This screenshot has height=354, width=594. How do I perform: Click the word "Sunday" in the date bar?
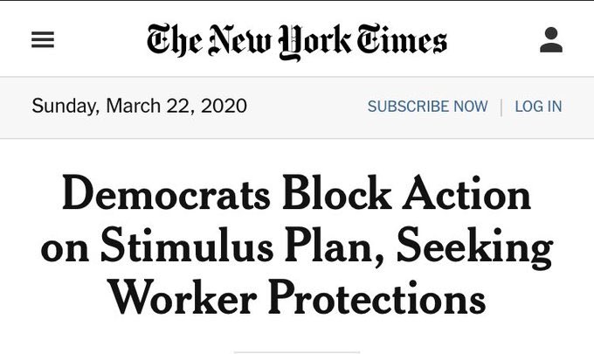[63, 107]
